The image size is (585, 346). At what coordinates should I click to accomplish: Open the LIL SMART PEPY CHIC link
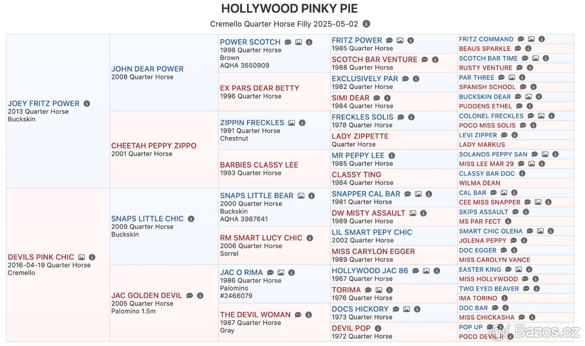point(372,232)
